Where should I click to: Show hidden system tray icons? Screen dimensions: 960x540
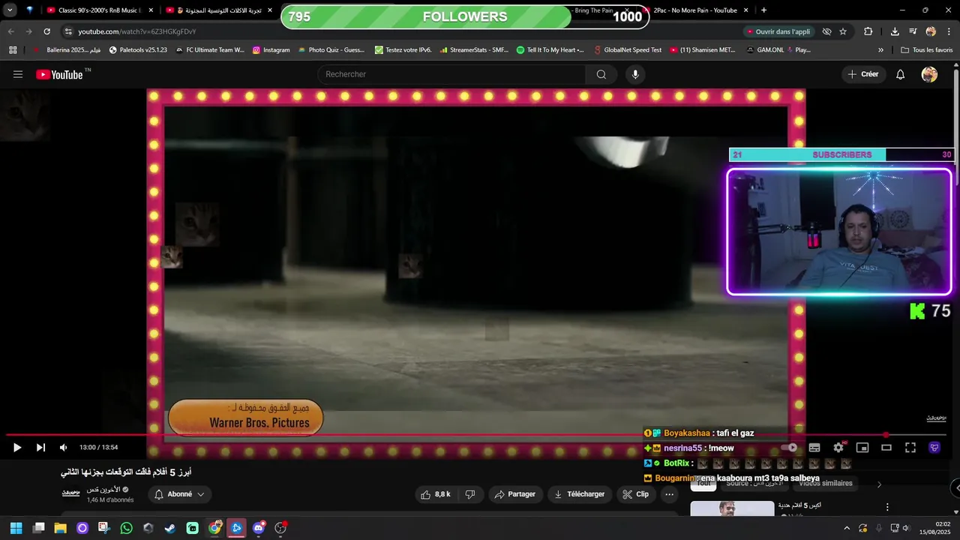pyautogui.click(x=847, y=528)
